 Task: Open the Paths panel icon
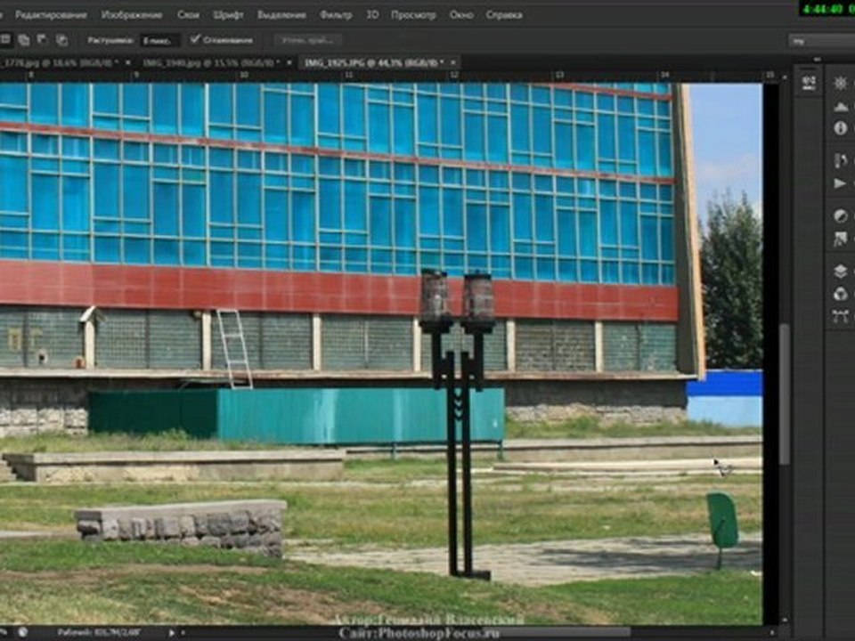coord(840,316)
